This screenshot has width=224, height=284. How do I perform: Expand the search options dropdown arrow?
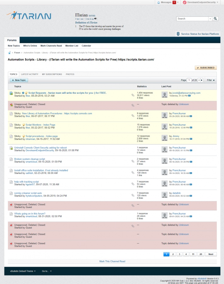click(x=210, y=19)
